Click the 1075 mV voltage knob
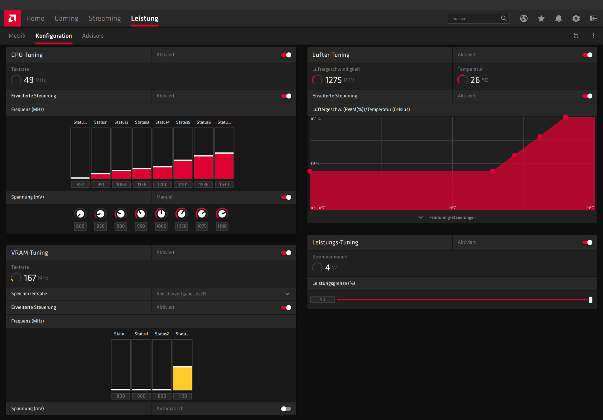This screenshot has width=603, height=420. (202, 214)
